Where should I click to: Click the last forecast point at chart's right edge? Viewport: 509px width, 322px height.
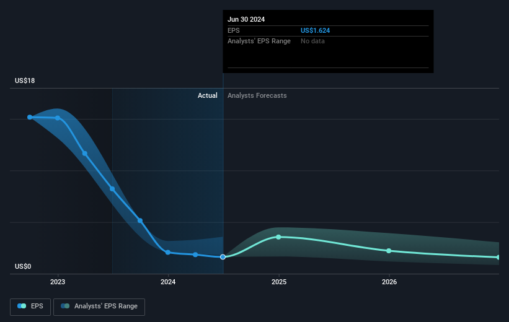pyautogui.click(x=498, y=257)
